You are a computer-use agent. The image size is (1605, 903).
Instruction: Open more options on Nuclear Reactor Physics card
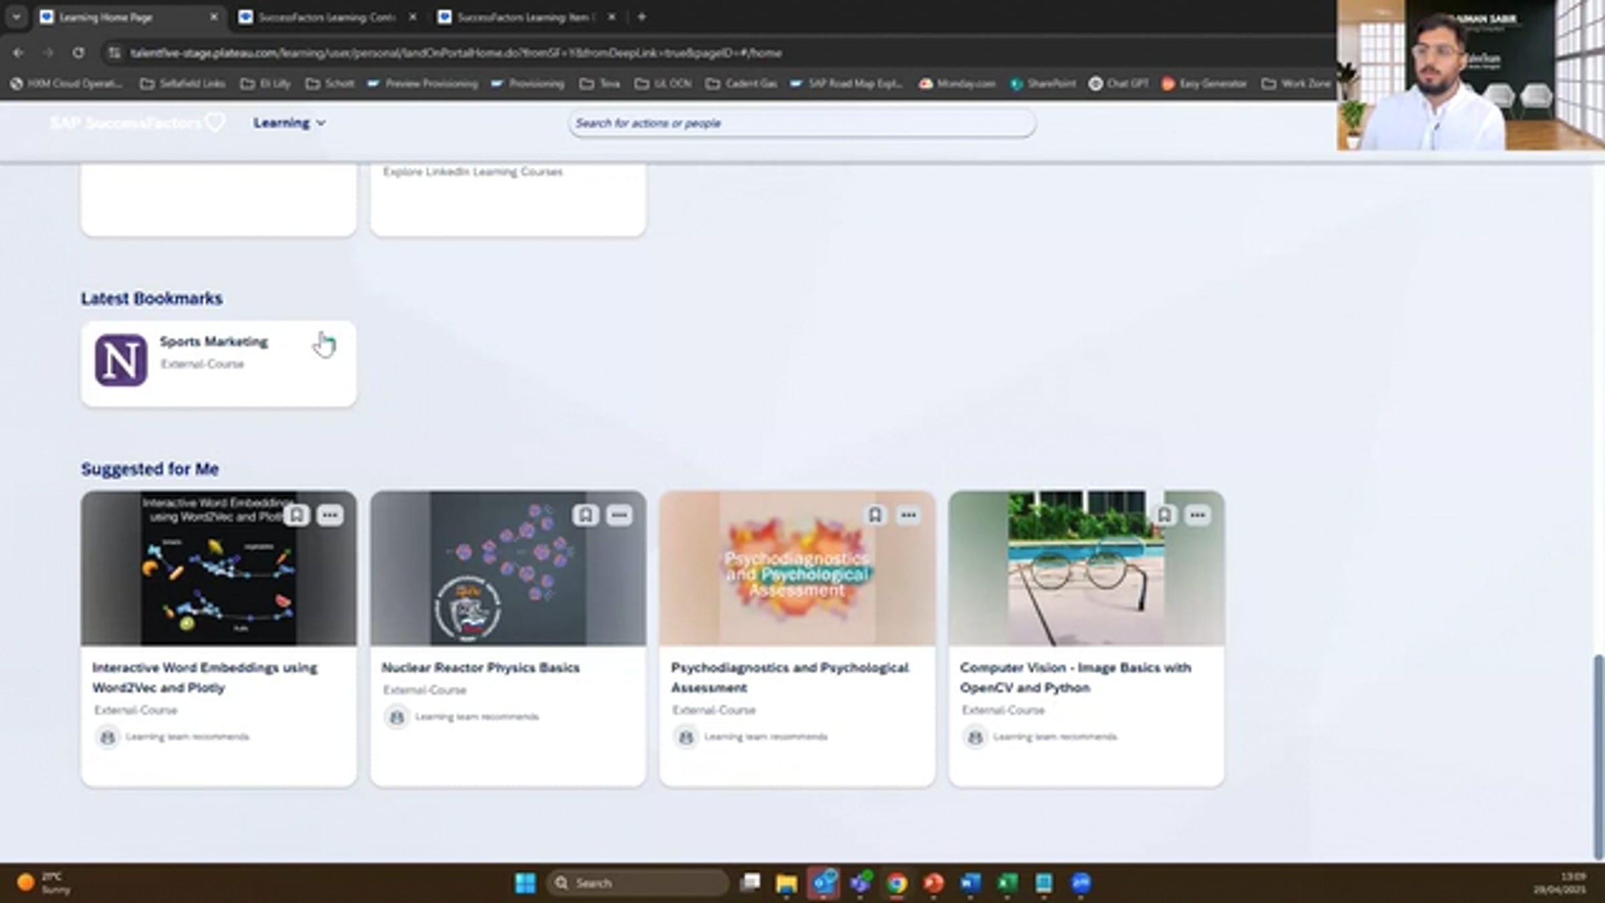(619, 515)
